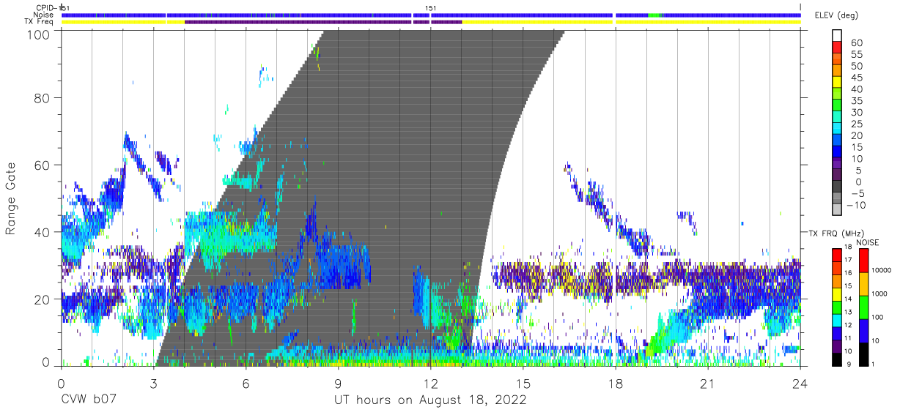Click the '15' tick on the UT hours axis
900x415 pixels.
point(523,383)
